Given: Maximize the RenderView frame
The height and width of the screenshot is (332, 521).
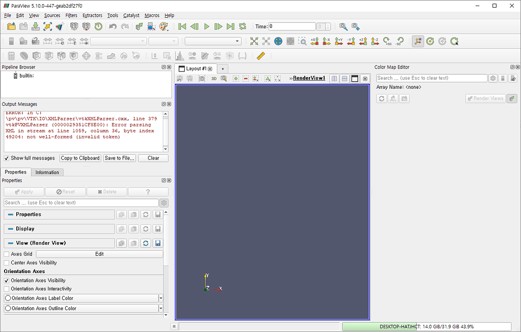Looking at the screenshot, I should 355,79.
